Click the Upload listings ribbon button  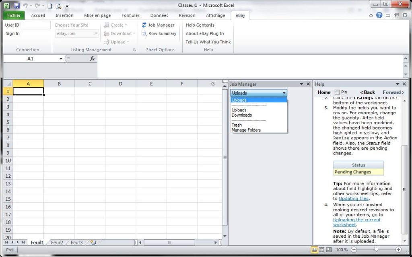pyautogui.click(x=116, y=42)
